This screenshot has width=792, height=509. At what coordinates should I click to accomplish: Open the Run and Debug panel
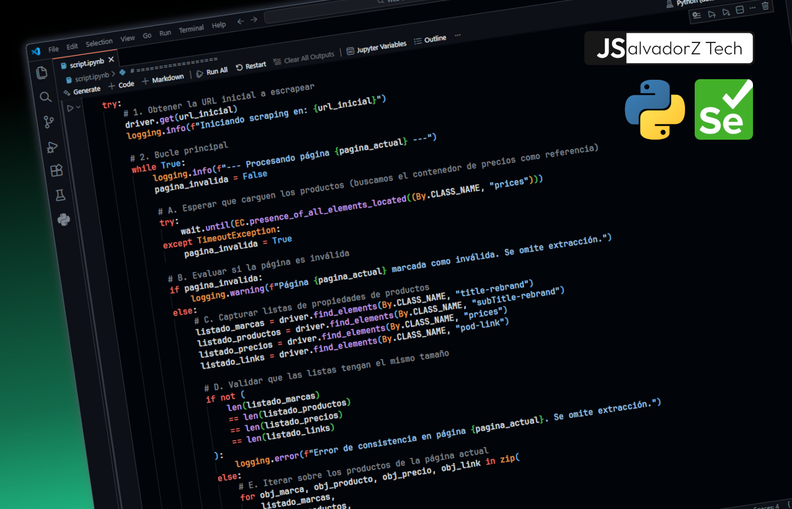pos(51,146)
